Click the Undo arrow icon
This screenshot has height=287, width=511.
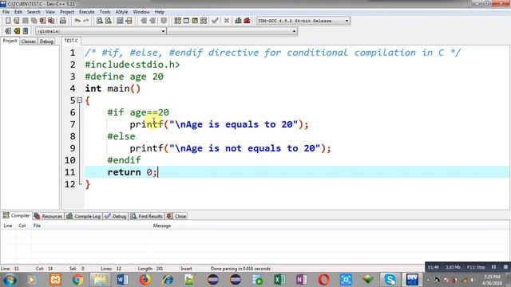click(77, 21)
